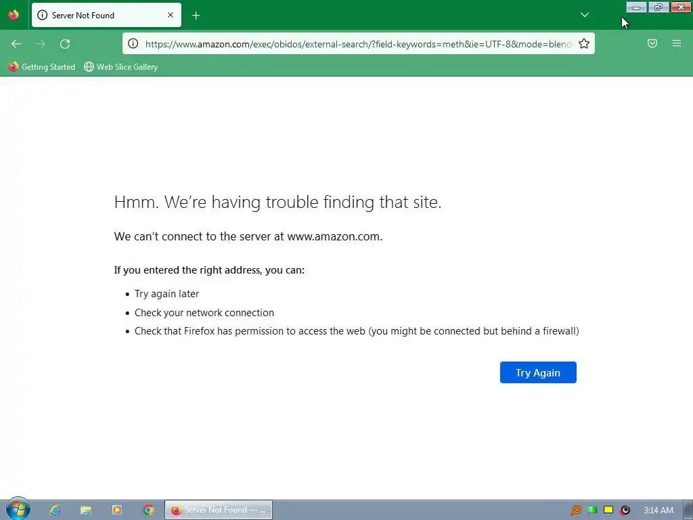Expand the list all tabs chevron
Viewport: 693px width, 520px height.
point(584,15)
